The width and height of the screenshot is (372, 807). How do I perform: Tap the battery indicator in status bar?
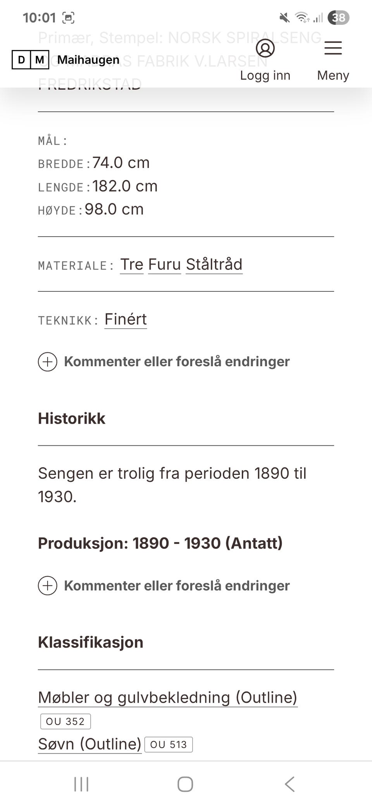[338, 17]
